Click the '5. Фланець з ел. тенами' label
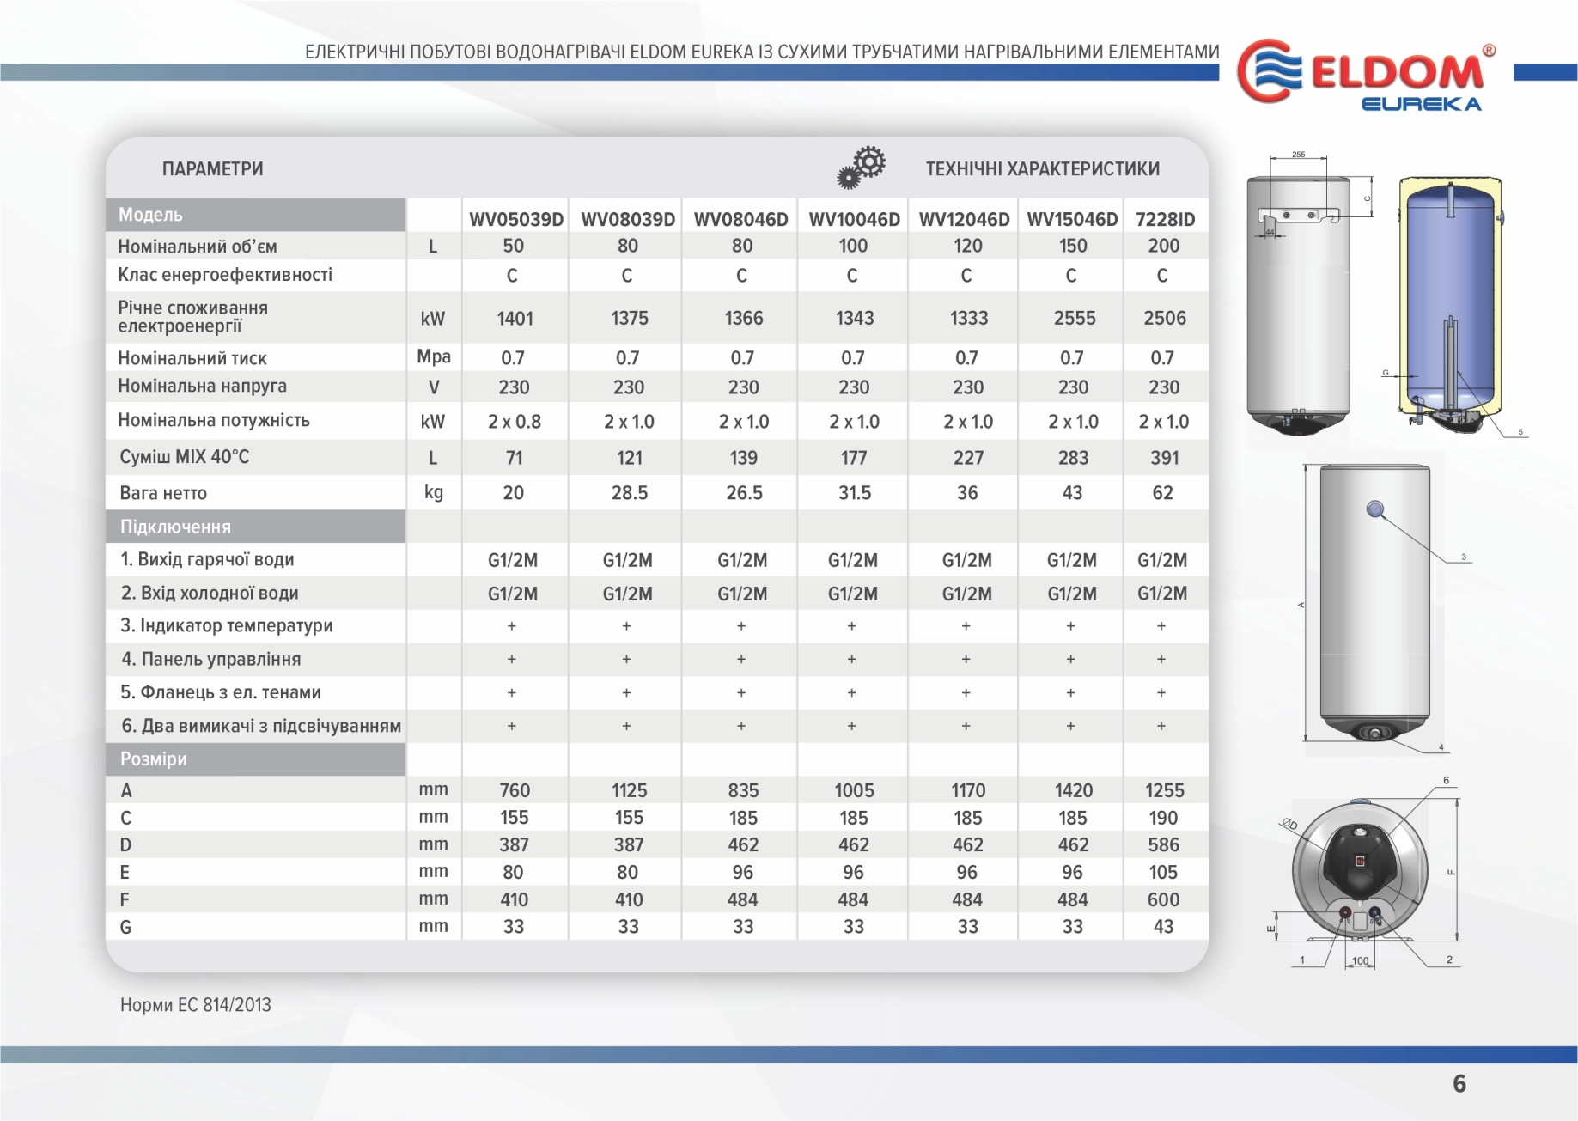Image resolution: width=1578 pixels, height=1121 pixels. pyautogui.click(x=221, y=692)
